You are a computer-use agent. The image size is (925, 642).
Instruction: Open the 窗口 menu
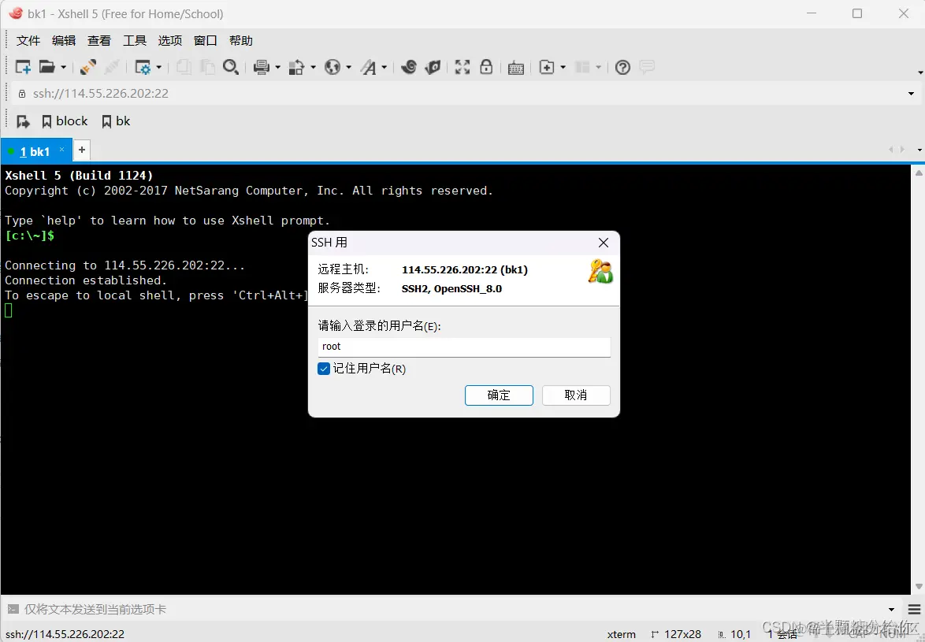[206, 41]
